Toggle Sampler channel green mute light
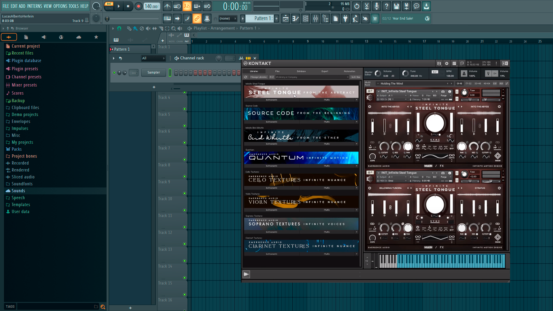Image resolution: width=553 pixels, height=311 pixels. tap(114, 73)
